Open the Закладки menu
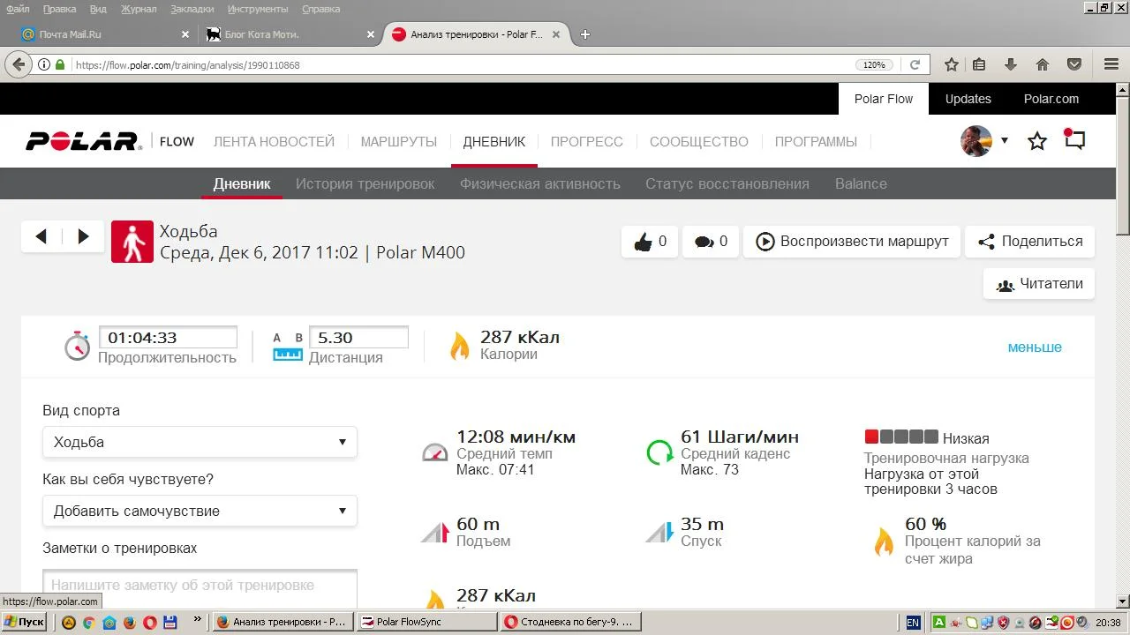The image size is (1130, 635). (x=192, y=9)
